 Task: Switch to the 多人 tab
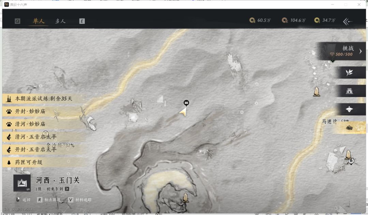tap(60, 21)
